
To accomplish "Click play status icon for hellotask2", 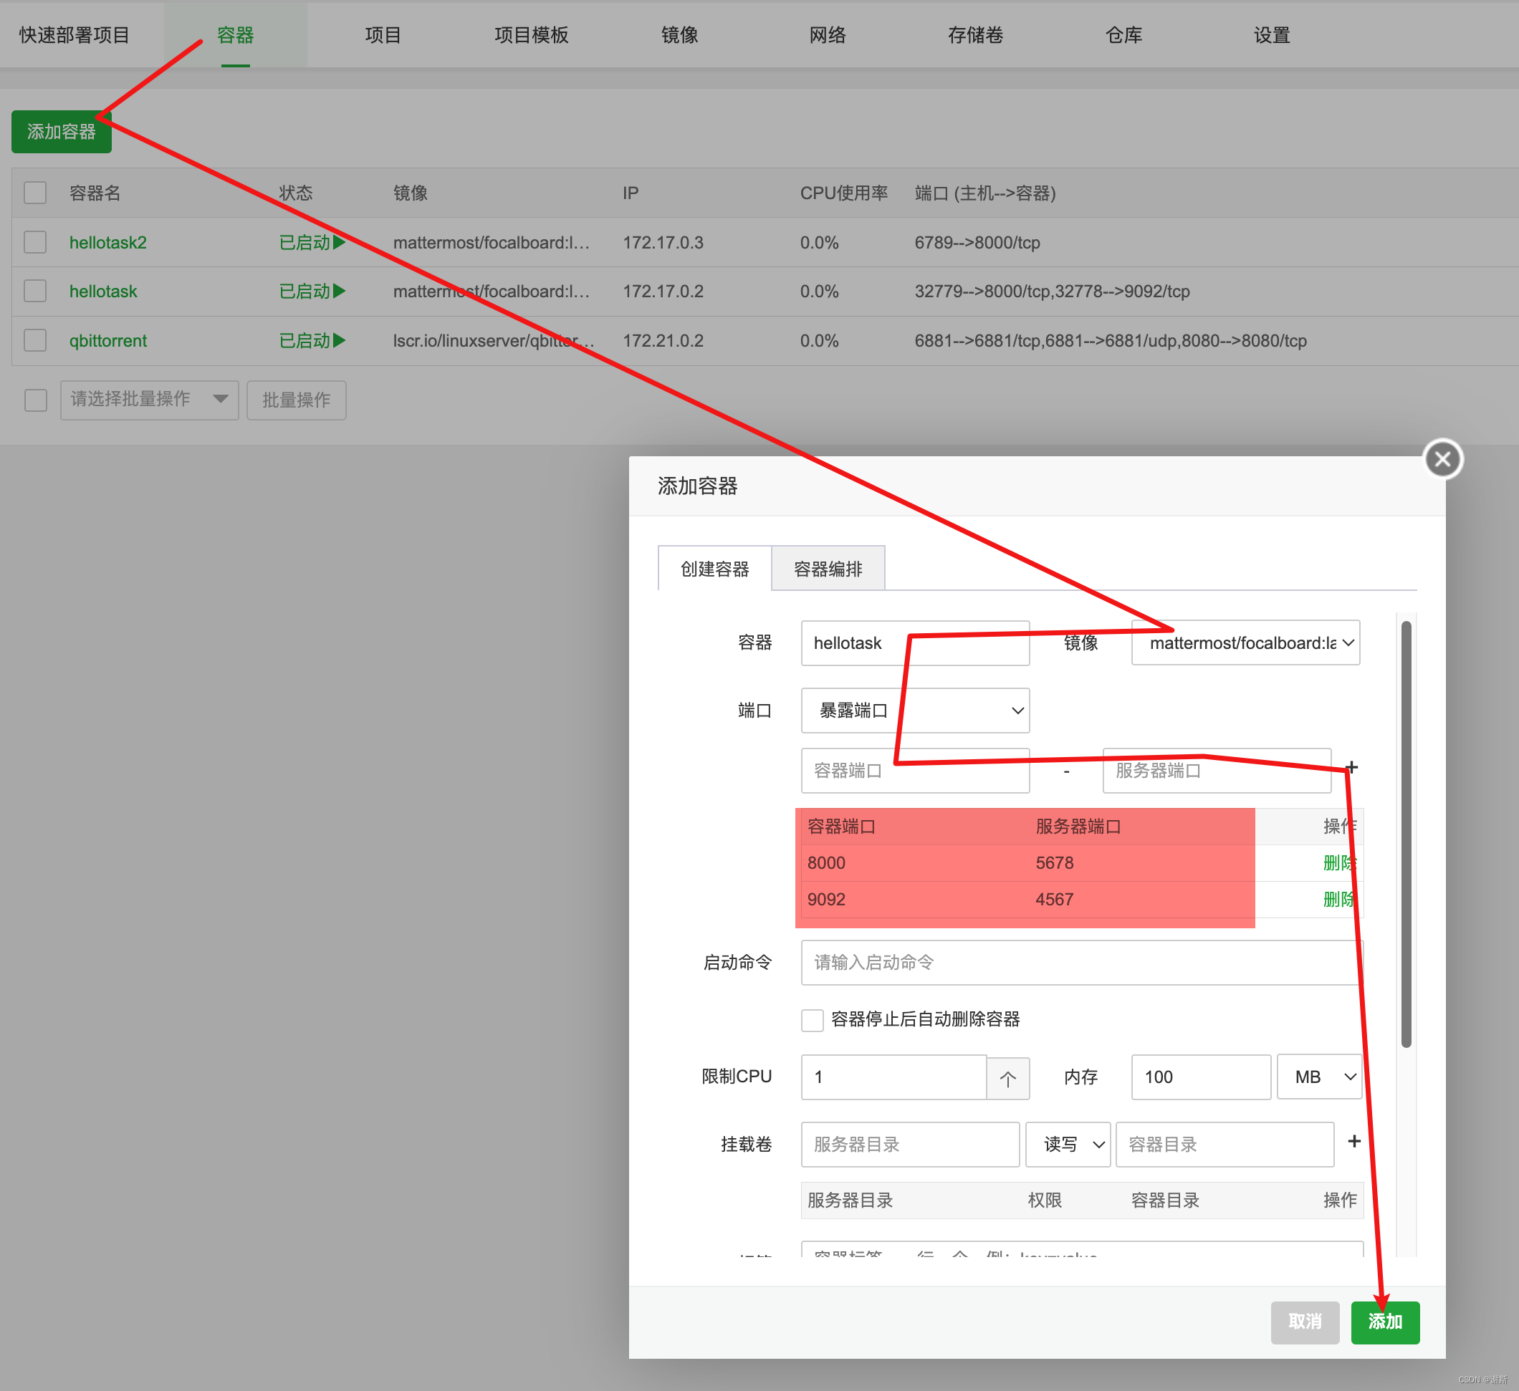I will (x=339, y=243).
